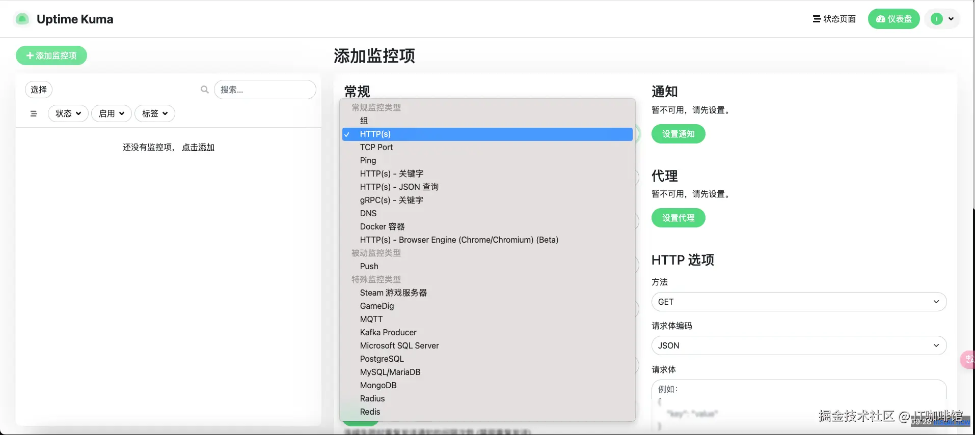Focus the 搜索 search field
This screenshot has height=435, width=975.
pos(265,90)
